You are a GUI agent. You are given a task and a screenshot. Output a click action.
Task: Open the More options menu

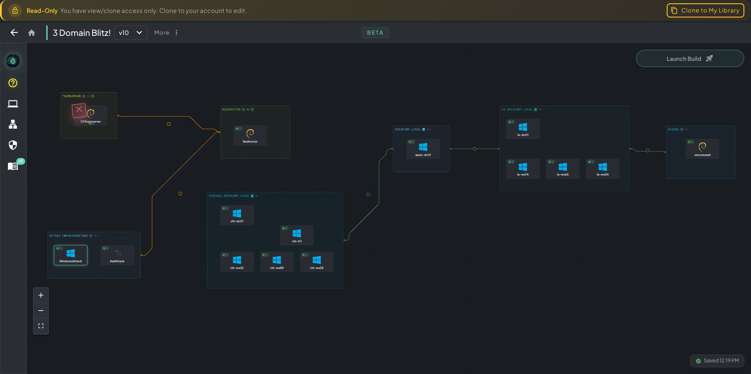click(166, 33)
